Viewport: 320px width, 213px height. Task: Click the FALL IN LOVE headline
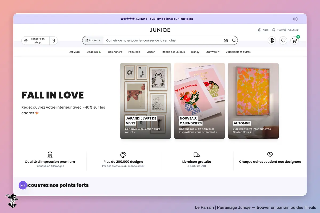click(x=53, y=95)
